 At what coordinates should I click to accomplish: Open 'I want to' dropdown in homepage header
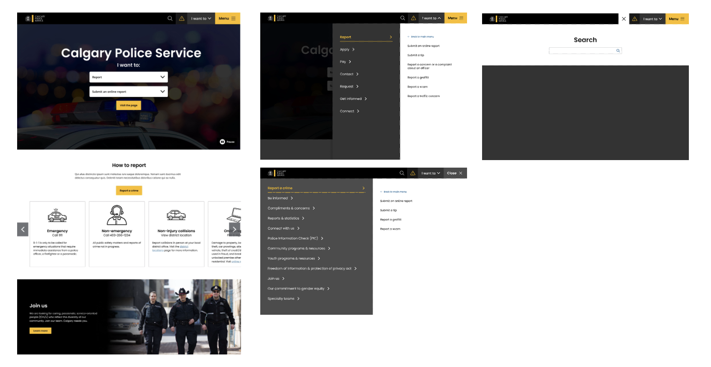coord(201,18)
